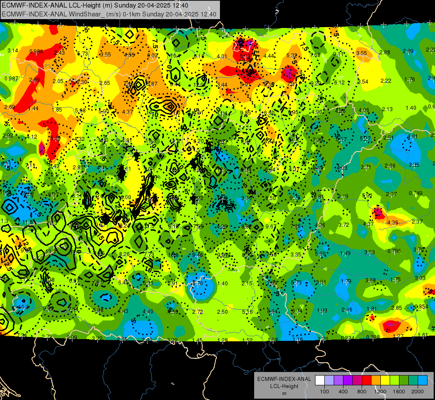Click the wind shear value '3.19'
The height and width of the screenshot is (400, 435).
pos(343,196)
